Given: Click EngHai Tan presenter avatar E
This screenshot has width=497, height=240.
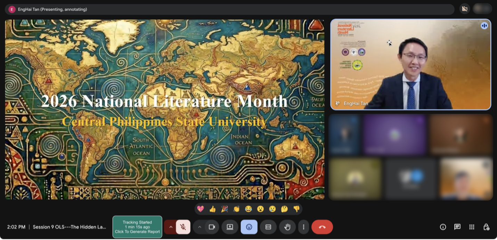Looking at the screenshot, I should 12,9.
